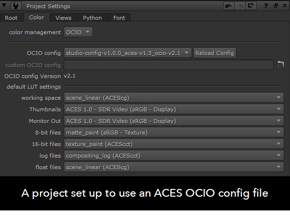The height and width of the screenshot is (215, 290).
Task: Open the color management dropdown
Action: pos(78,32)
